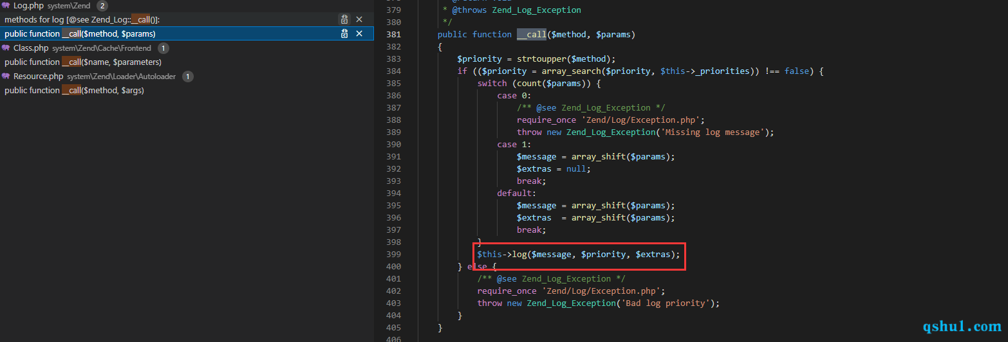Click line number 404 in the gutter

coord(394,316)
